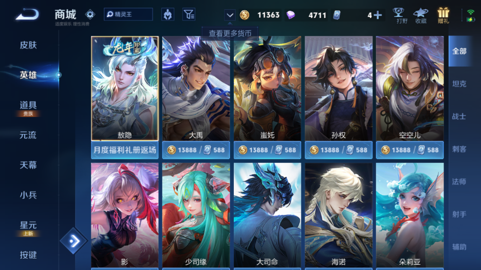Open shop settings gear icon beside 商城
Screen dimensions: 481x270
click(90, 14)
